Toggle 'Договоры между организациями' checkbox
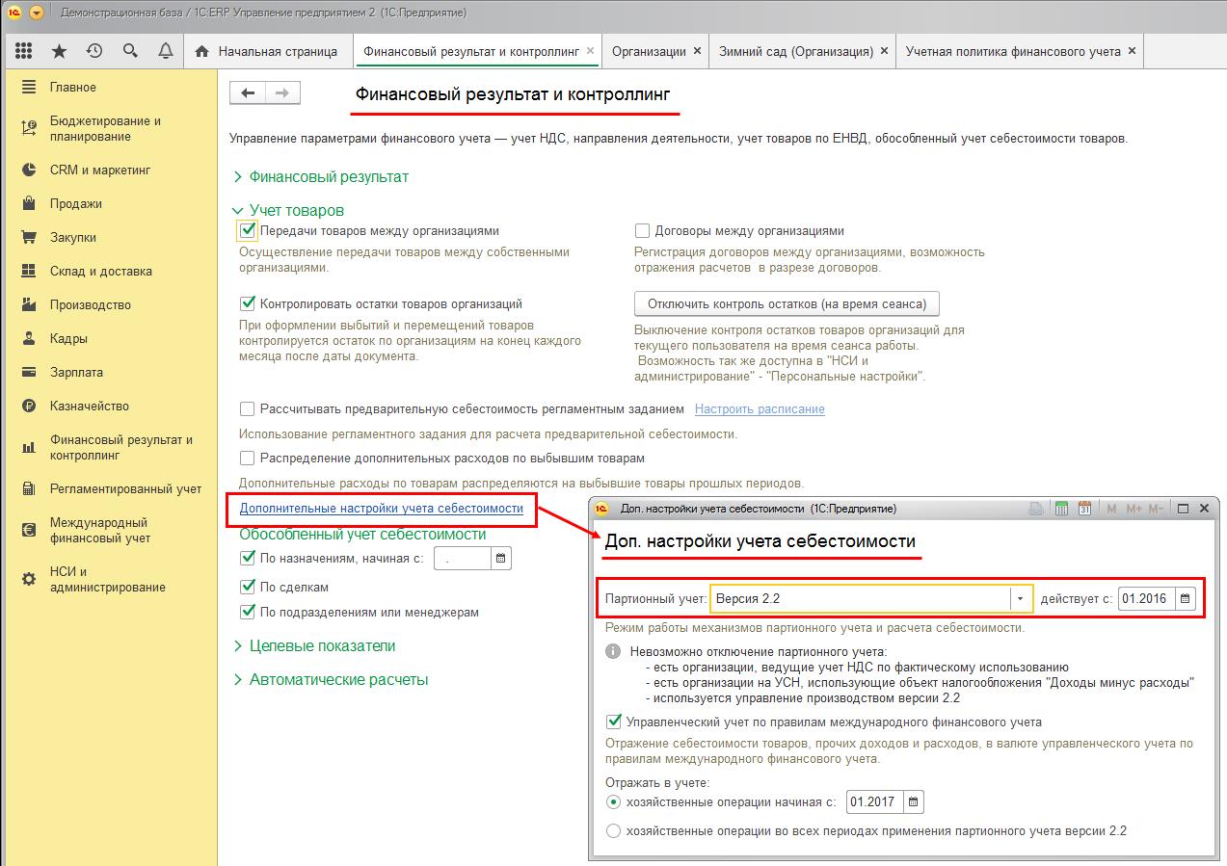The width and height of the screenshot is (1227, 866). coord(642,231)
